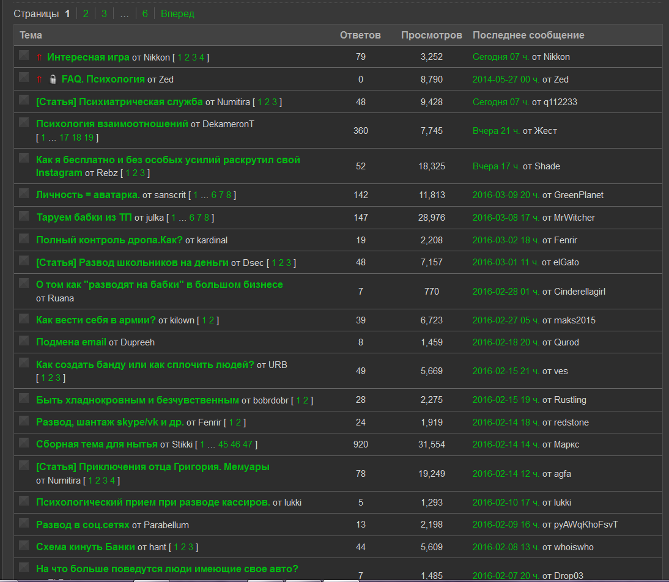Click the red pinned arrow on Интересная игра

coord(39,57)
